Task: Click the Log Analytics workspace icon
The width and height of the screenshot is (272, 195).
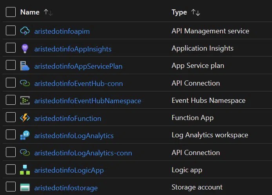Action: coord(25,135)
